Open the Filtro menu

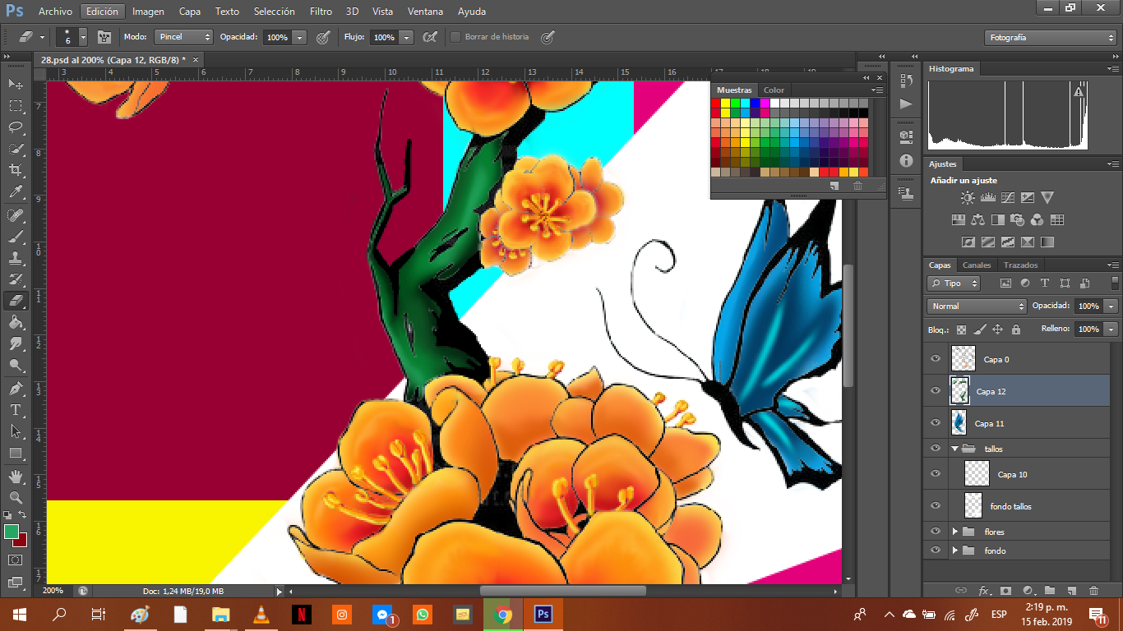tap(321, 12)
